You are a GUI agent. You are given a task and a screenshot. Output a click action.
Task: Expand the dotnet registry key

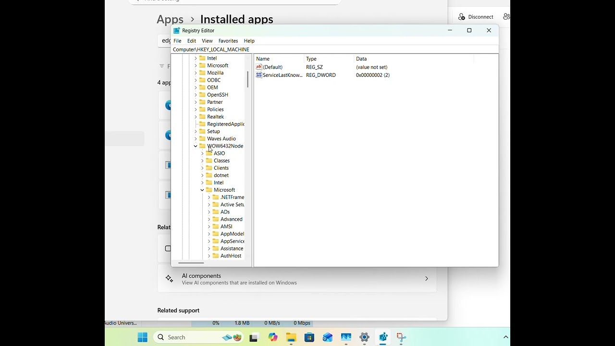202,175
